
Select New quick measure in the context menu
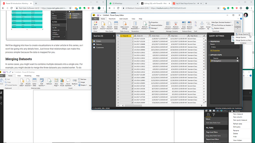tap(240, 120)
